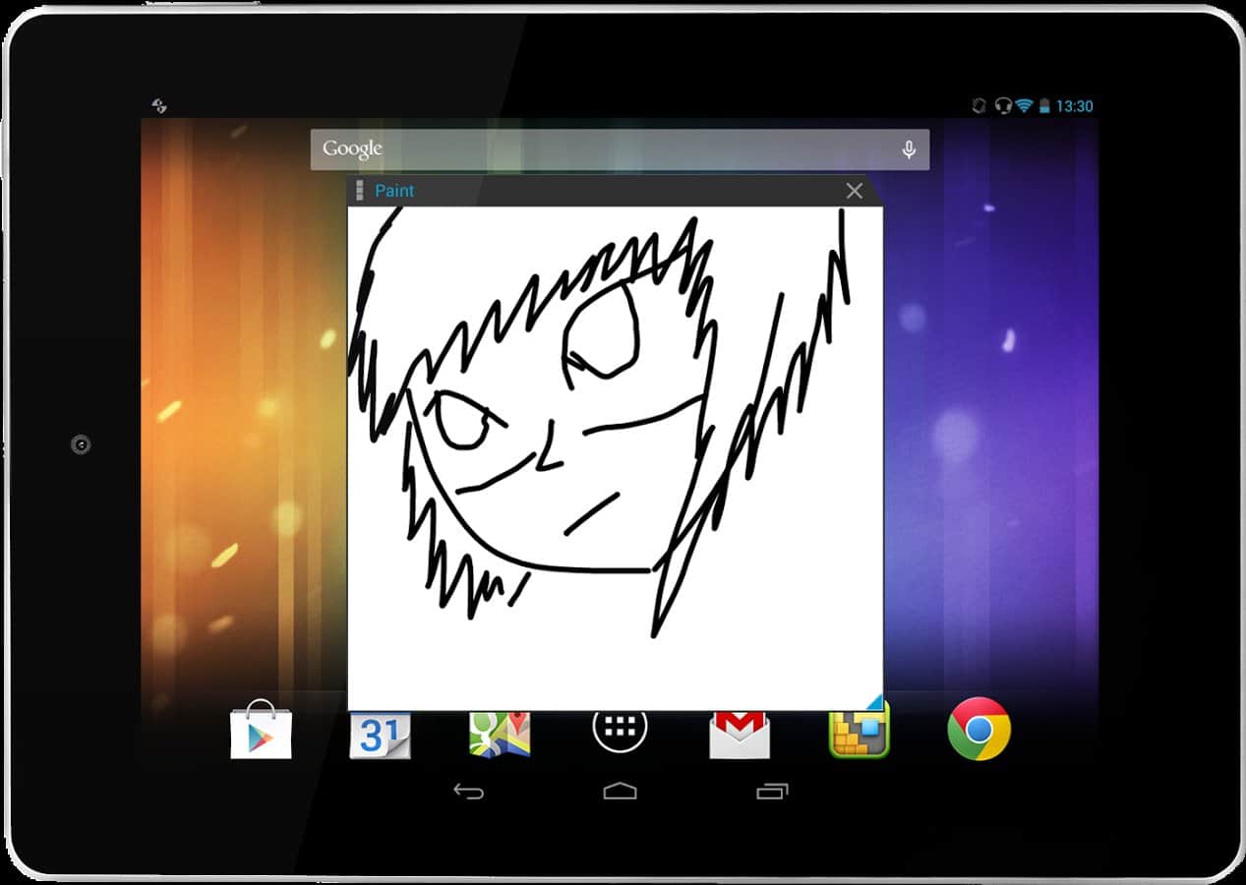Tap the Wi-Fi status icon

point(1024,106)
